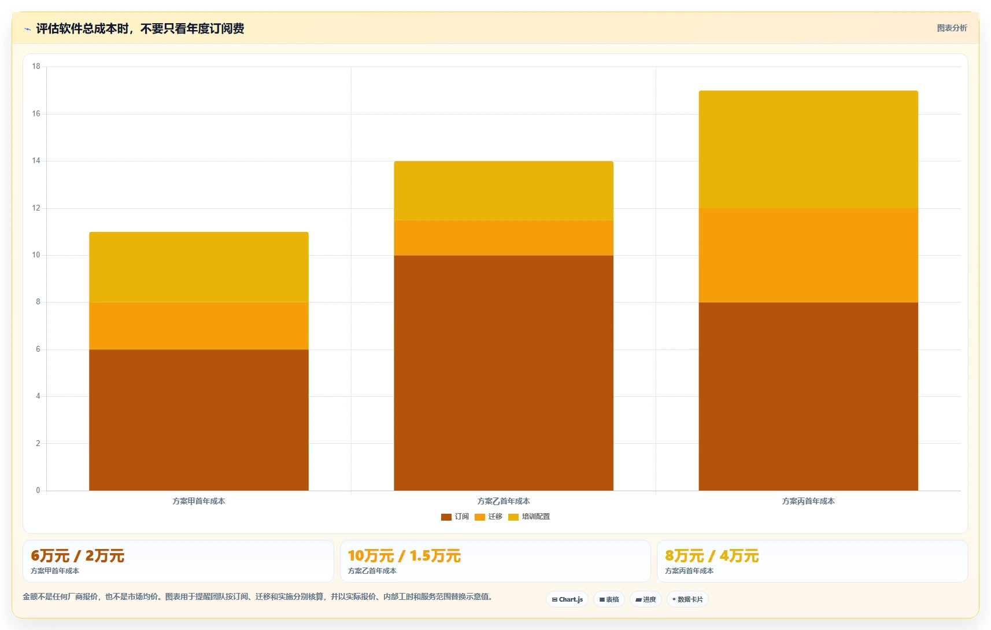Click the 数据卡片 tag button
This screenshot has width=991, height=630.
tap(687, 599)
